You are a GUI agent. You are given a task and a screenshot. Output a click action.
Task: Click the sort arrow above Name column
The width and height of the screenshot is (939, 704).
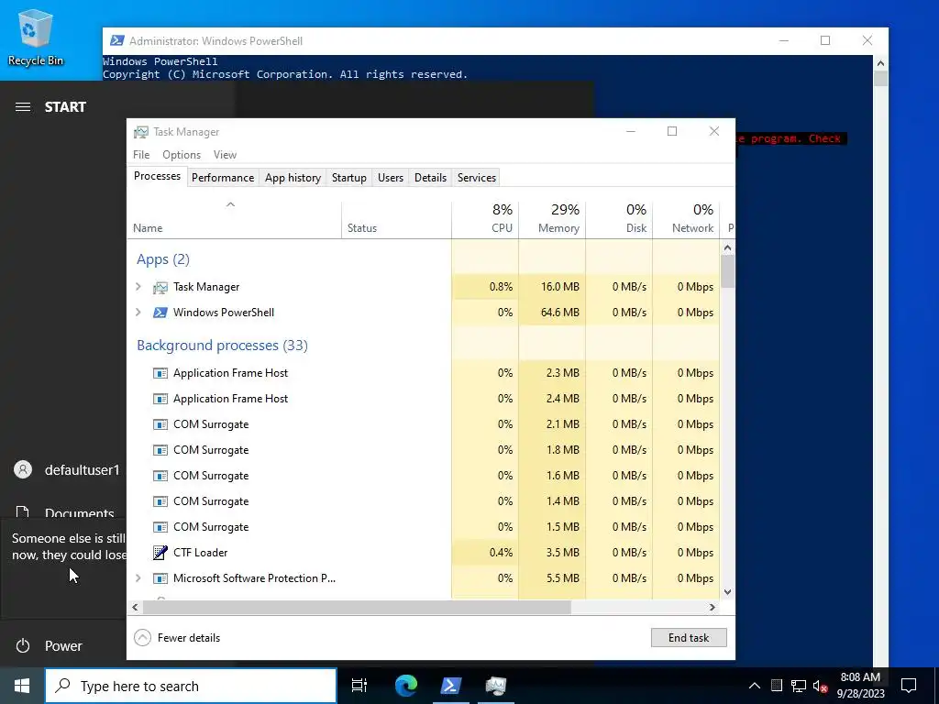click(230, 204)
